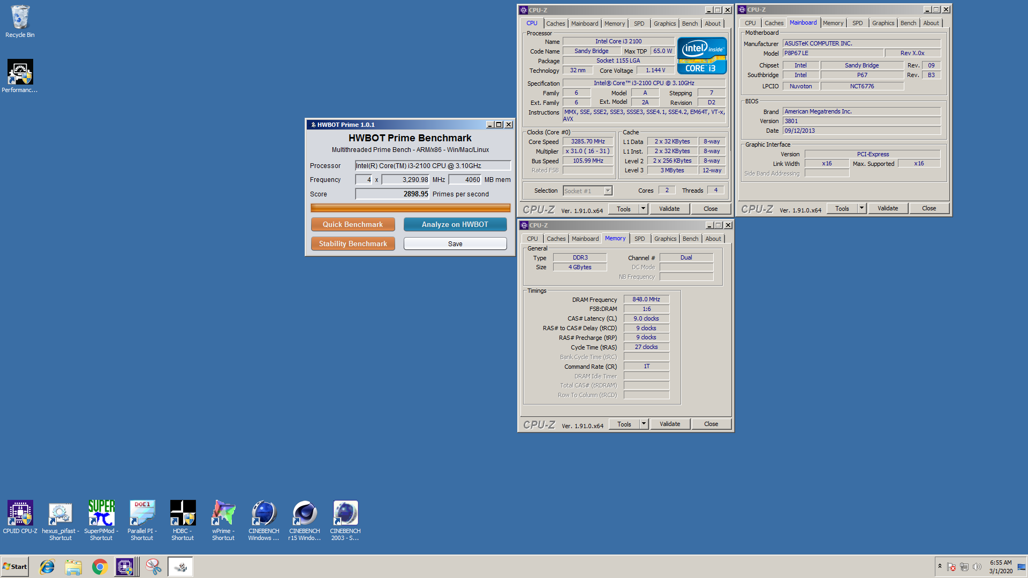Expand Tools dropdown arrow in Memory window
The height and width of the screenshot is (578, 1028).
point(644,424)
